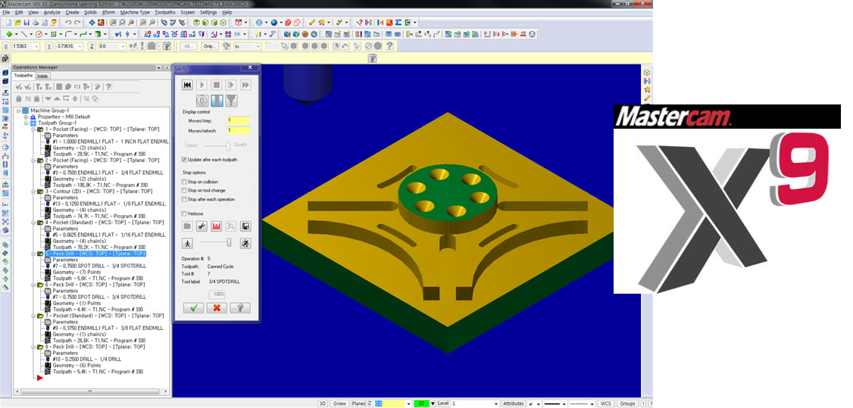Screen dimensions: 853x408
Task: Click the Fit to screen icon
Action: tap(92, 23)
